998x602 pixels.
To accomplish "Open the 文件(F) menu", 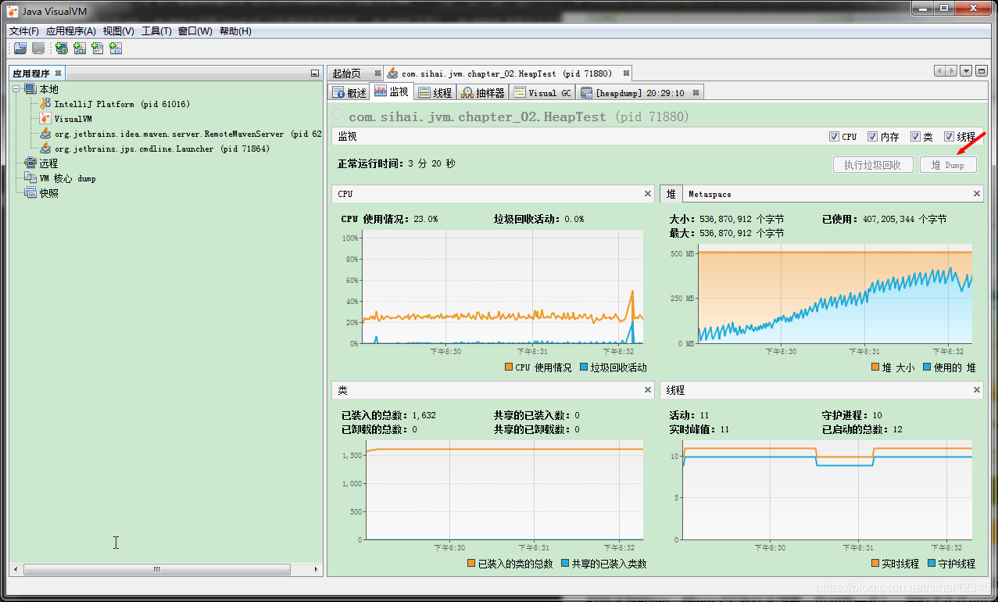I will [24, 31].
